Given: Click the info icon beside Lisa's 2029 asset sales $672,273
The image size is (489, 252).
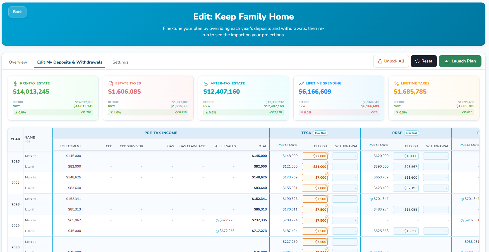Looking at the screenshot, I should coord(217,231).
